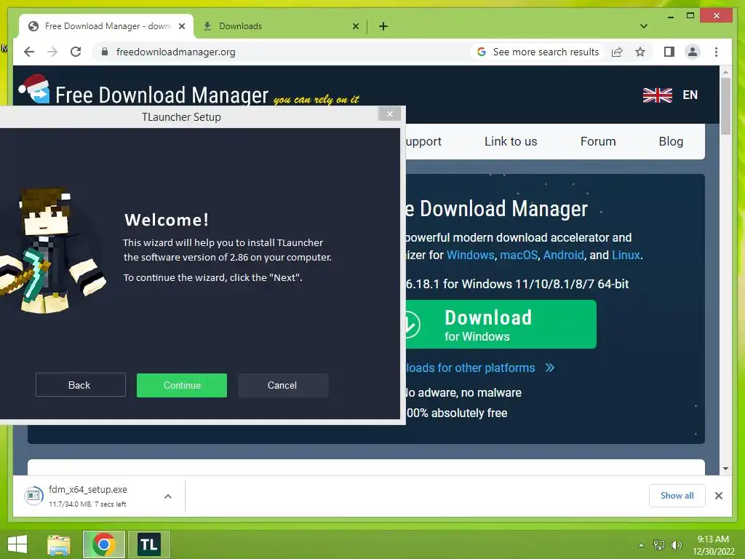Click the site padlock icon

[105, 52]
